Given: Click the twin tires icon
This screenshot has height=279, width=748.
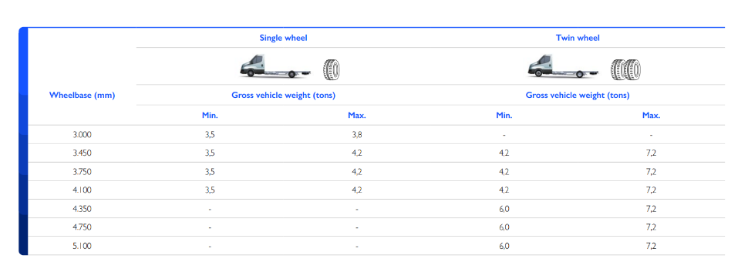Looking at the screenshot, I should tap(625, 69).
